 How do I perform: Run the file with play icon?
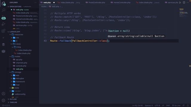pyautogui.click(x=180, y=3)
